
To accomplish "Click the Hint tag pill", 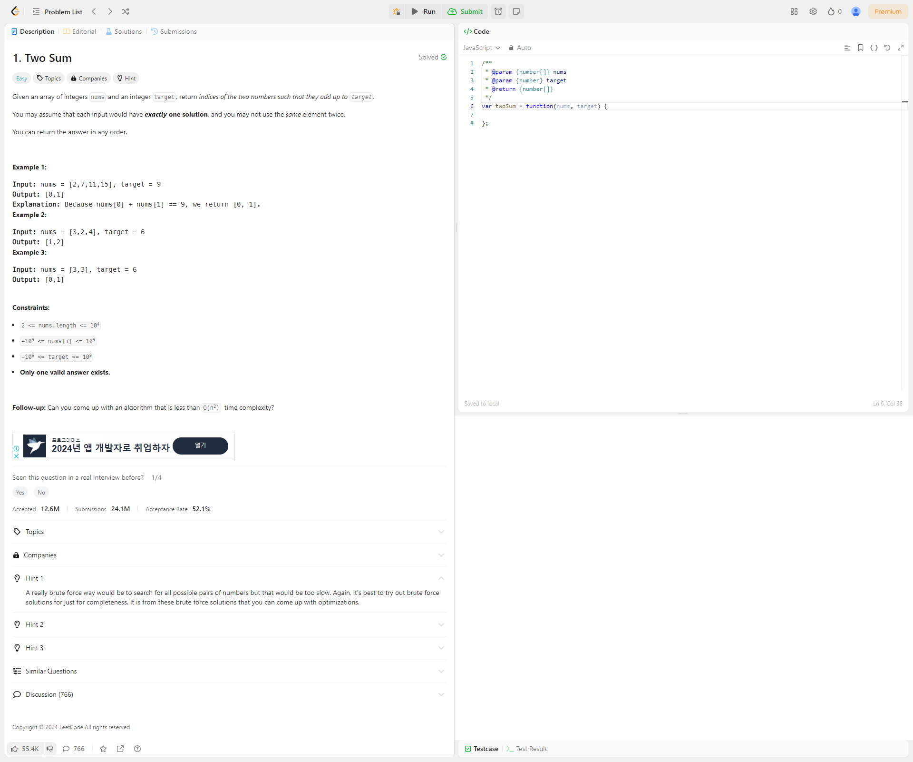I will coord(126,79).
